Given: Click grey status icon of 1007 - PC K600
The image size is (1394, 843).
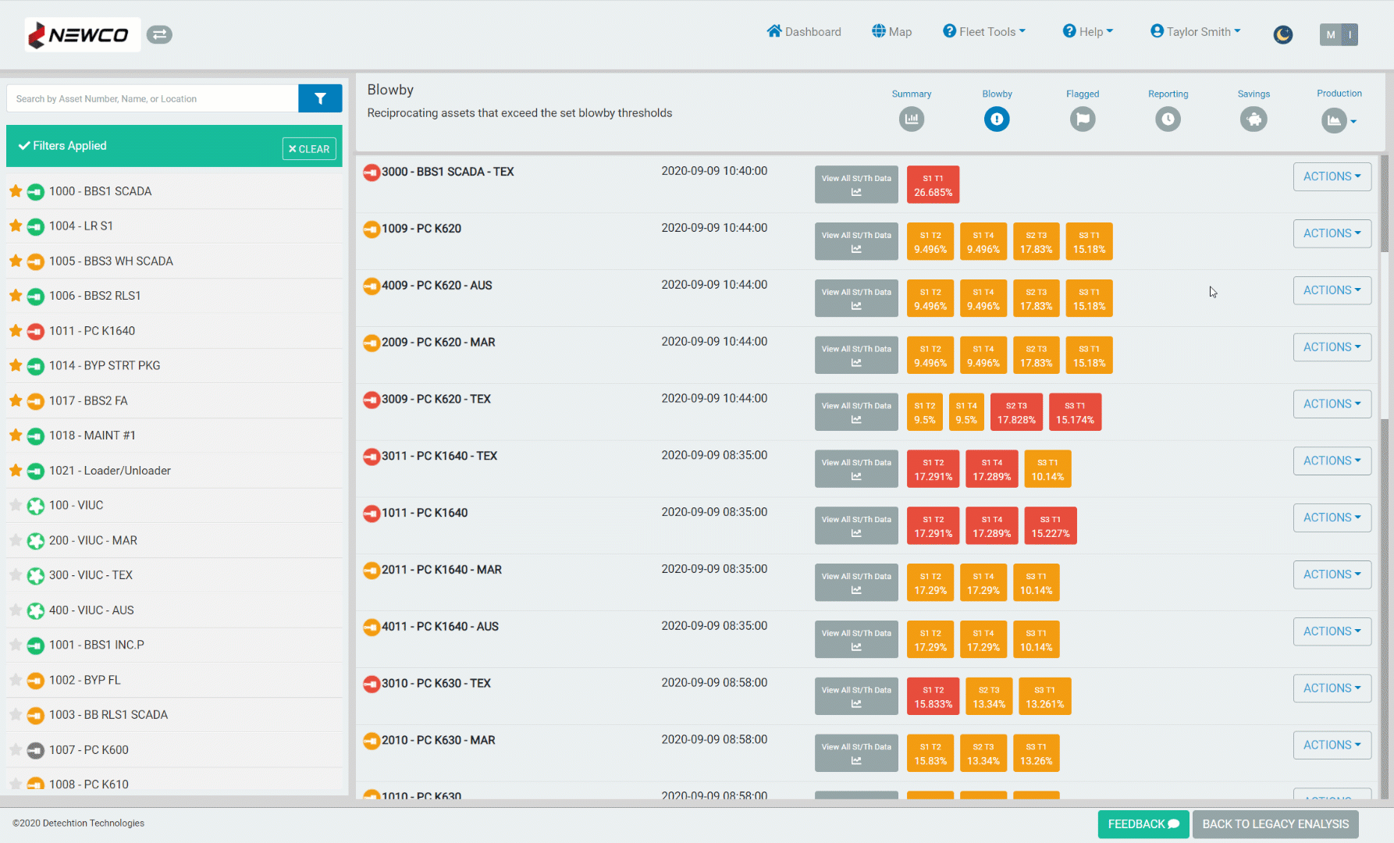Looking at the screenshot, I should [35, 750].
